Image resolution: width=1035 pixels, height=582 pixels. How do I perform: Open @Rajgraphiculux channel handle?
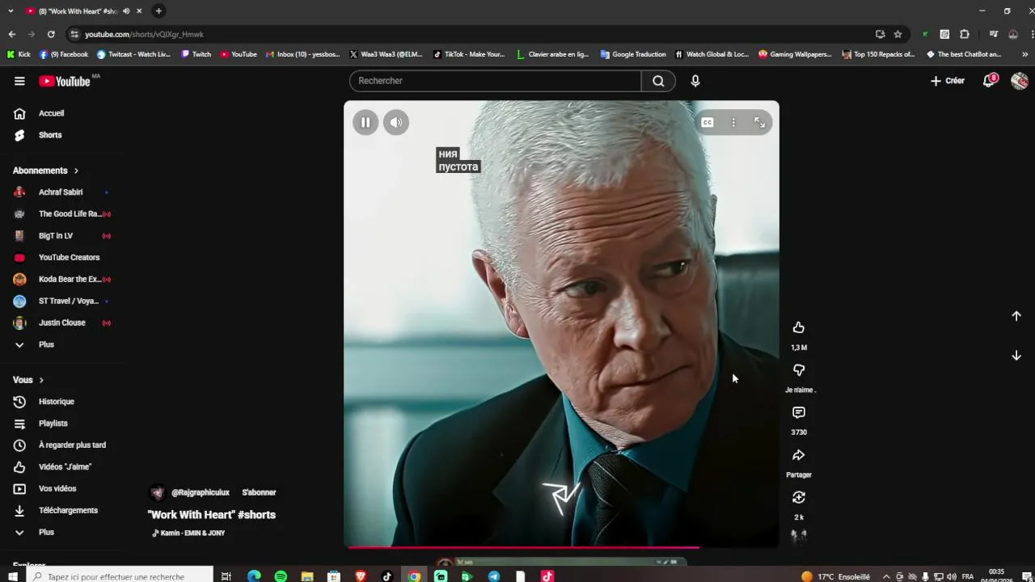click(x=201, y=492)
